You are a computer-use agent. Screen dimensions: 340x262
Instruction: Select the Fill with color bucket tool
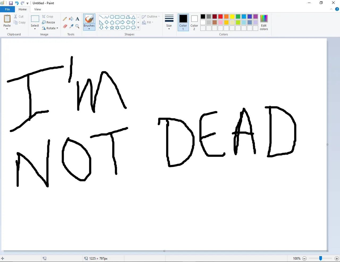click(71, 19)
